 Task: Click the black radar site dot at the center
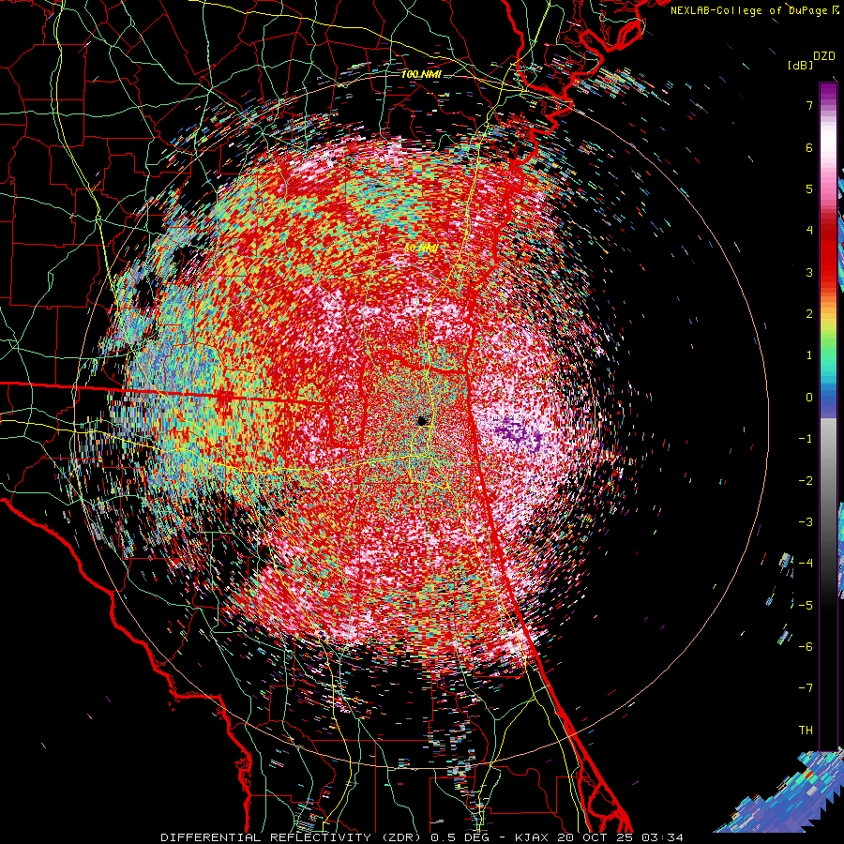tap(423, 420)
